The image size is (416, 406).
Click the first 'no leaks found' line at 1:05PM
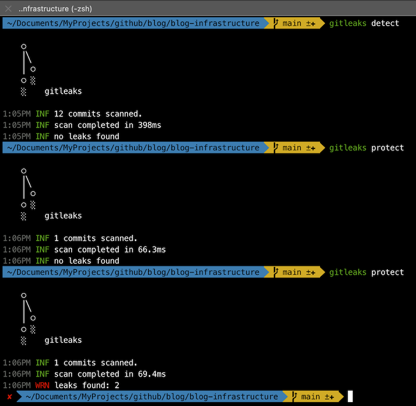87,136
